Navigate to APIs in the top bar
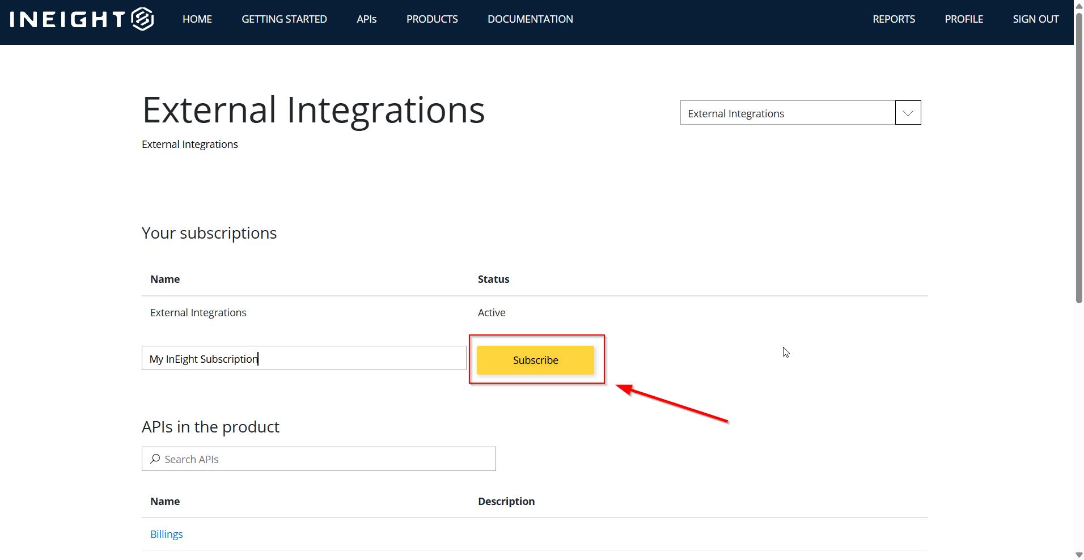This screenshot has width=1084, height=560. [x=366, y=19]
